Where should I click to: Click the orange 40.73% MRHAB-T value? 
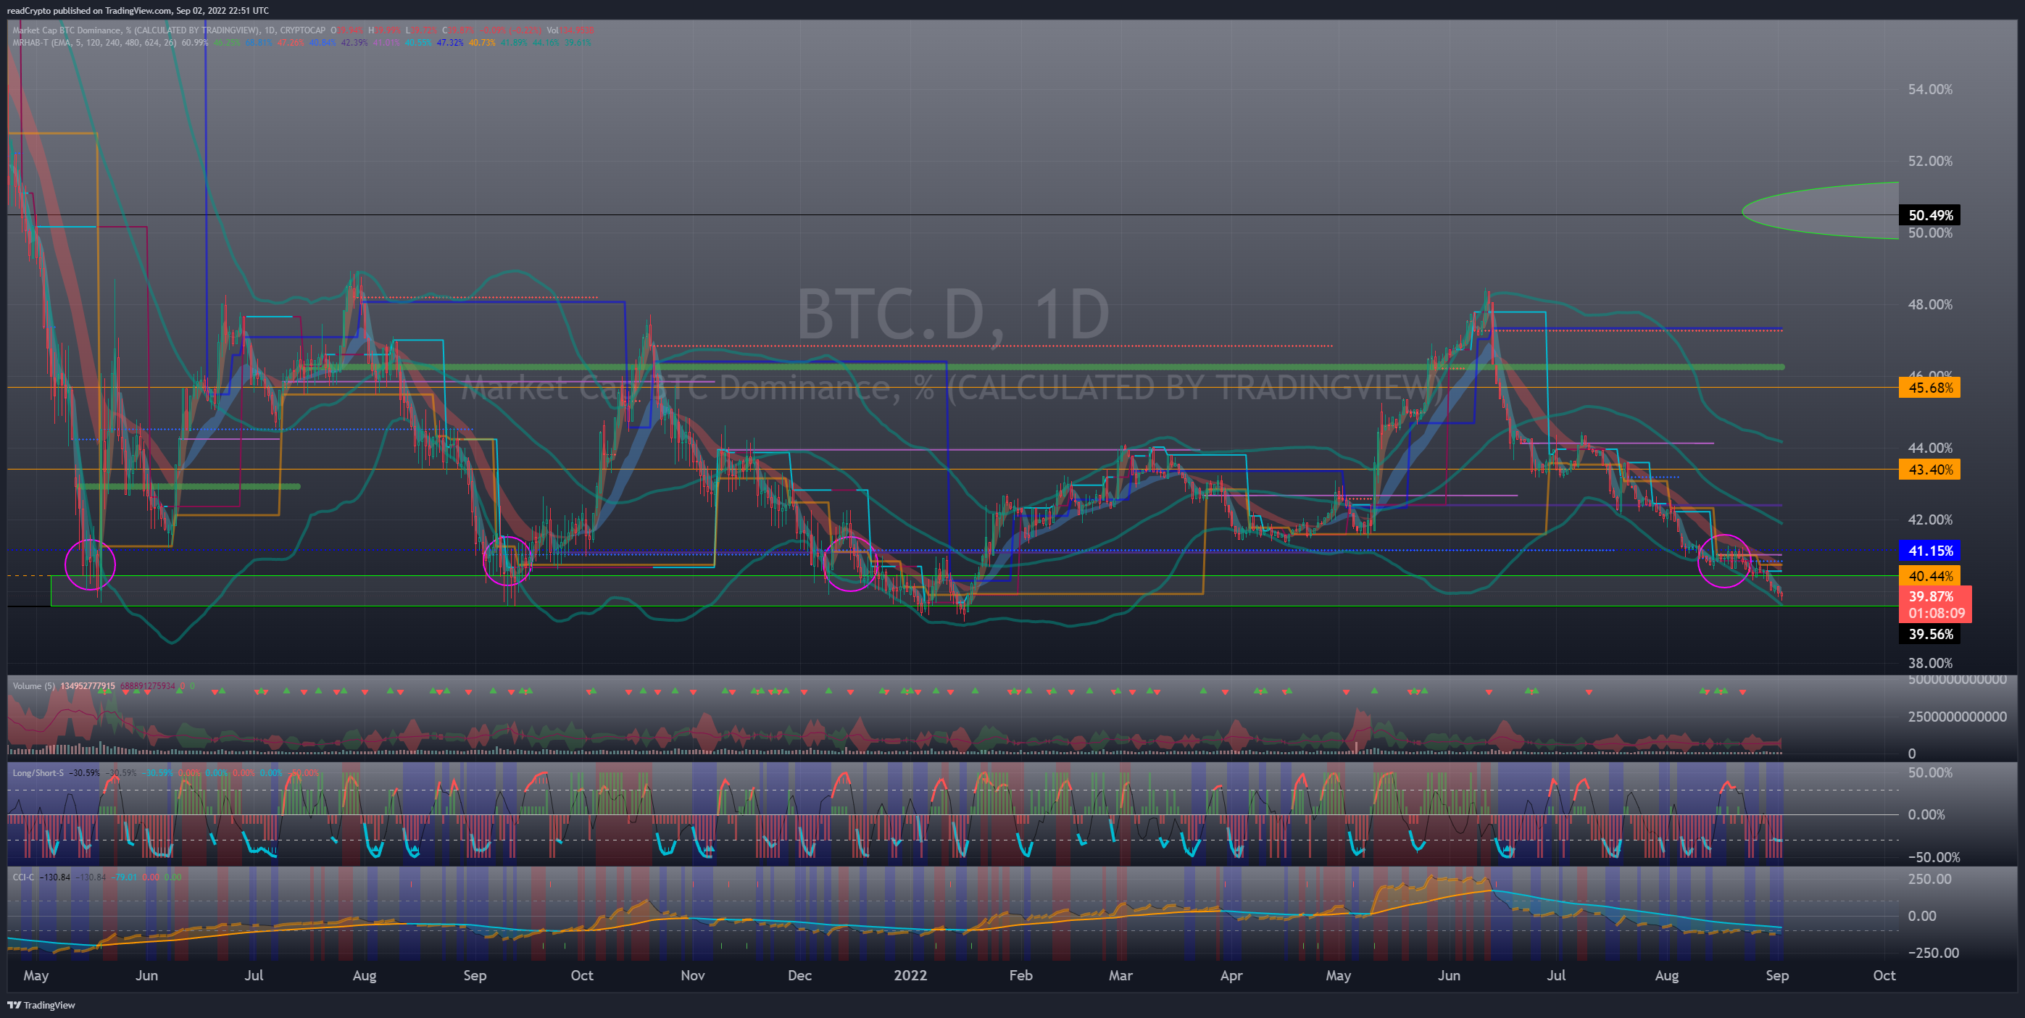point(483,43)
